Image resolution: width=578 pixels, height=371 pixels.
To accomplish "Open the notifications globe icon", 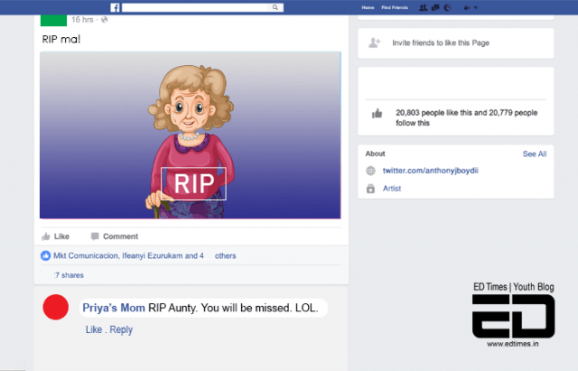I will 447,7.
